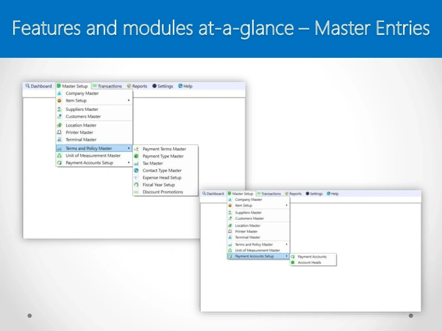Screen dimensions: 442x331
Task: Click the Payment Accounts submenu icon in the lower-right window
Action: 293,257
